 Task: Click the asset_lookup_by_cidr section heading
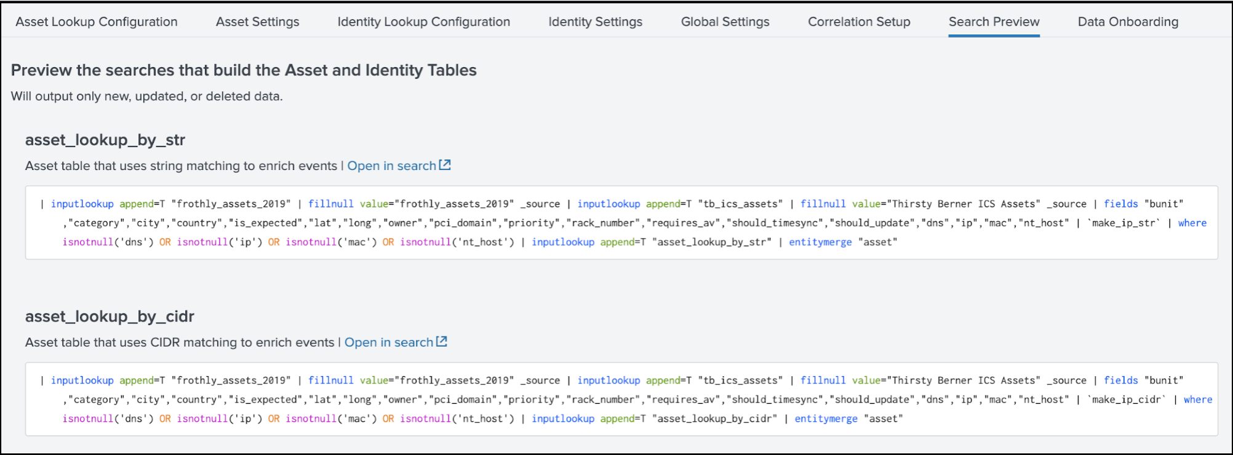pos(110,316)
